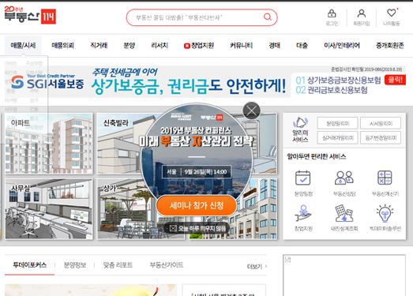Open the 사무실 category thumbnail

click(49, 209)
